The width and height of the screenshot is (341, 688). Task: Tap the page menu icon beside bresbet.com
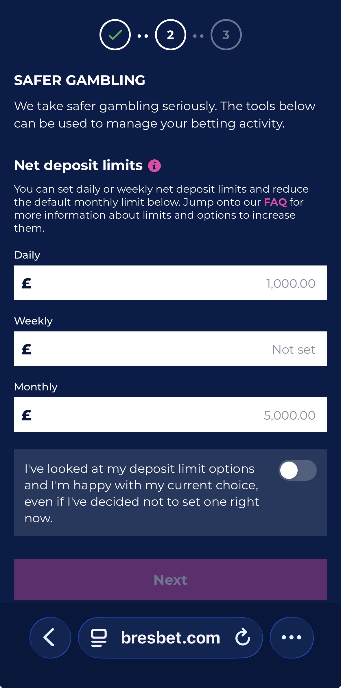(99, 638)
